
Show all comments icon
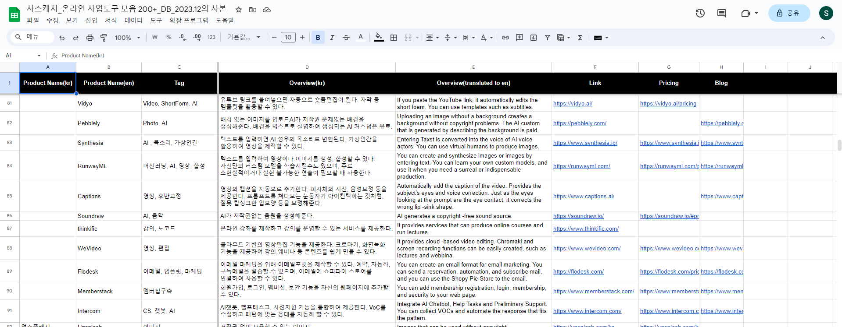click(x=722, y=13)
